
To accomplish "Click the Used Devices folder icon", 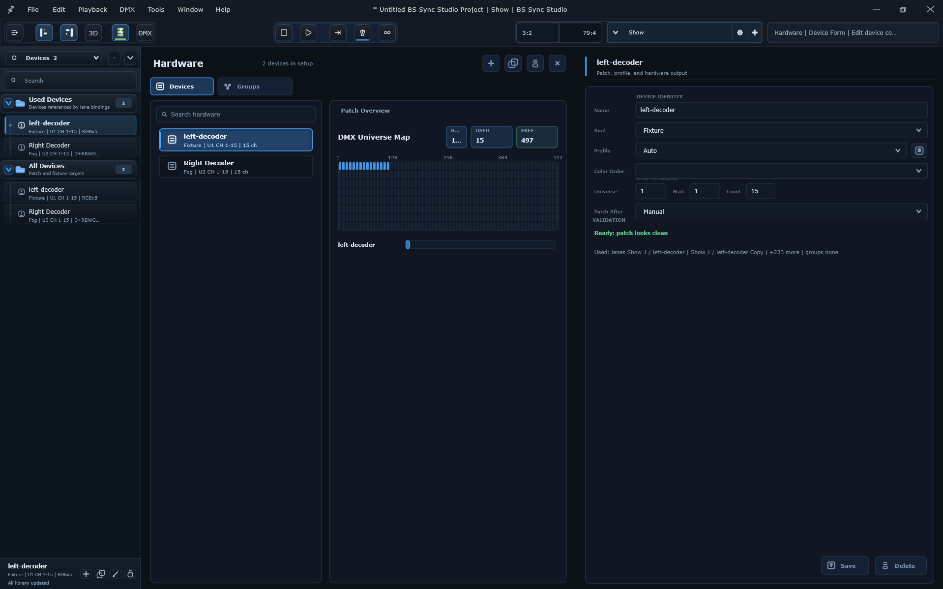I will click(x=20, y=103).
